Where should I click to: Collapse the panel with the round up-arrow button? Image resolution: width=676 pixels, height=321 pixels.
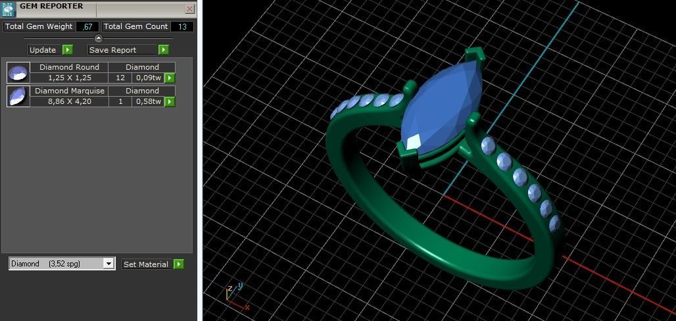98,38
